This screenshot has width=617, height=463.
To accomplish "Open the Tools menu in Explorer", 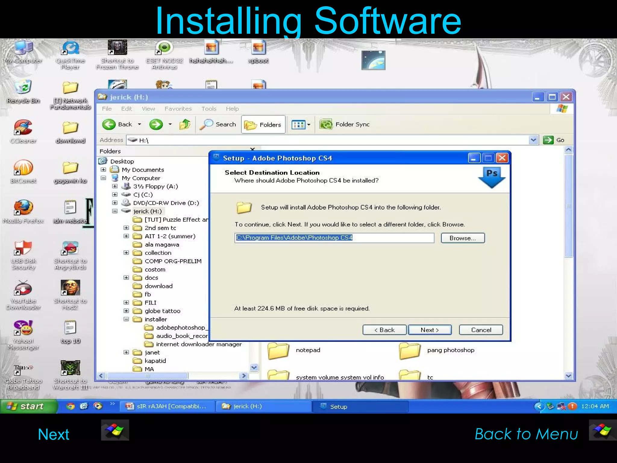I will 209,109.
